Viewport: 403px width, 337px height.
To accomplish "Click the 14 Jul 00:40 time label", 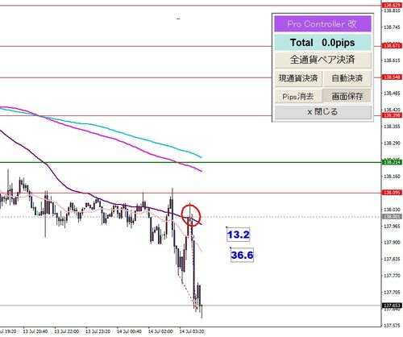I will pos(129,331).
